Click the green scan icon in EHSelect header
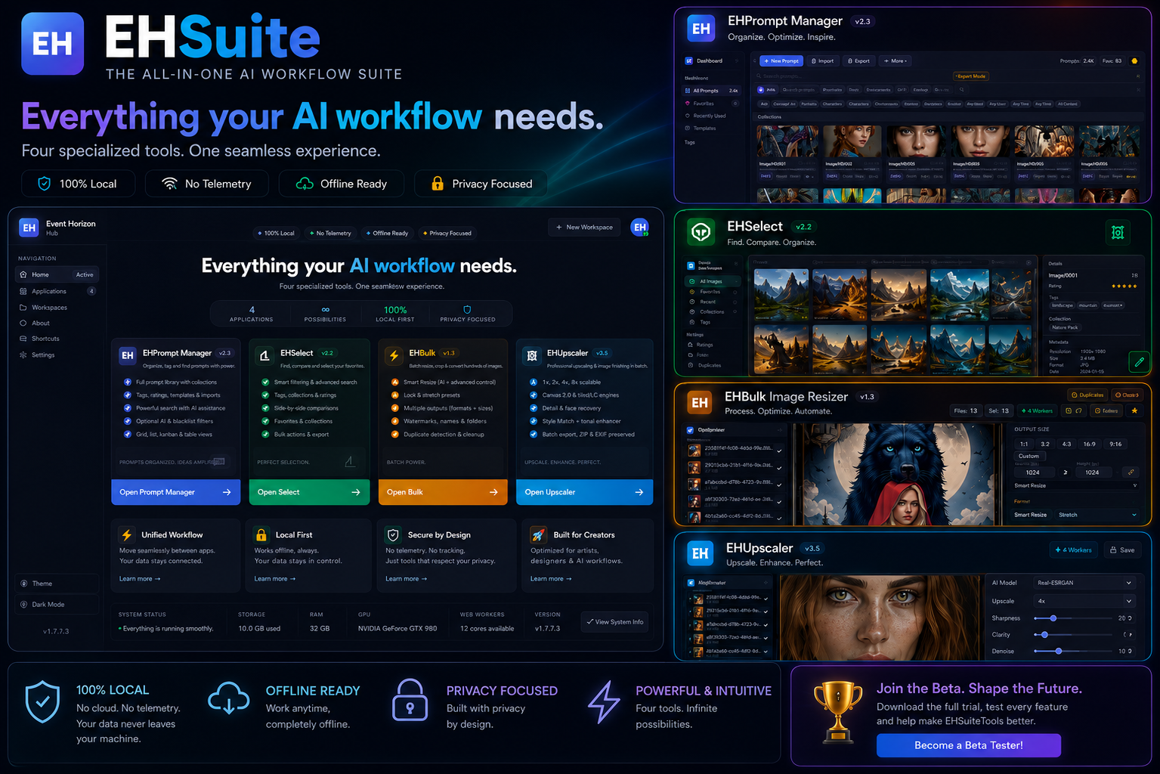 click(1118, 233)
